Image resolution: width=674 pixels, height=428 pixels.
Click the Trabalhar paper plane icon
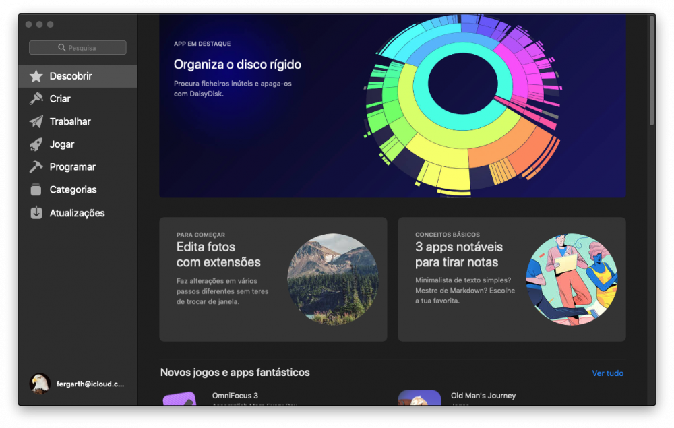click(x=36, y=121)
